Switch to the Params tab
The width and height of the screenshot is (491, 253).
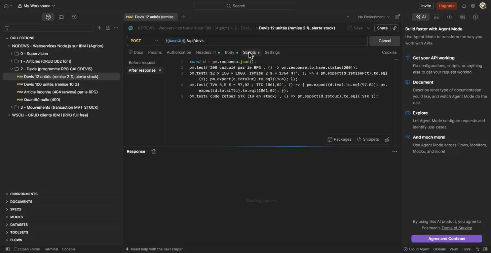(x=155, y=52)
